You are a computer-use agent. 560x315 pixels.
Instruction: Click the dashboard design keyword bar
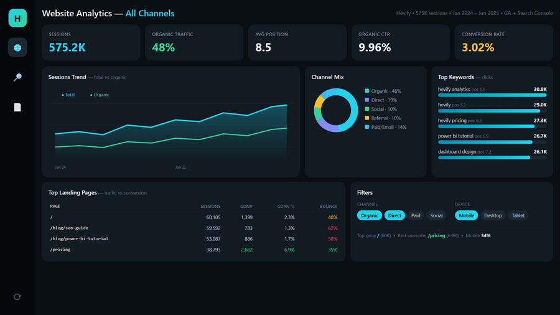(x=492, y=157)
